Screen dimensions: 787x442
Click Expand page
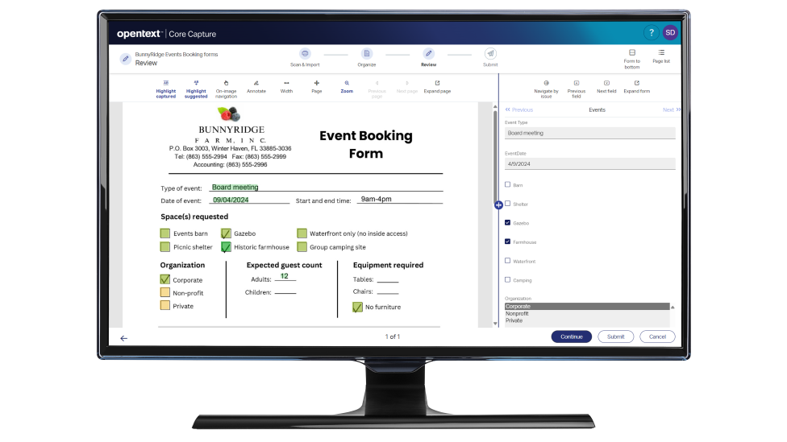[x=437, y=87]
